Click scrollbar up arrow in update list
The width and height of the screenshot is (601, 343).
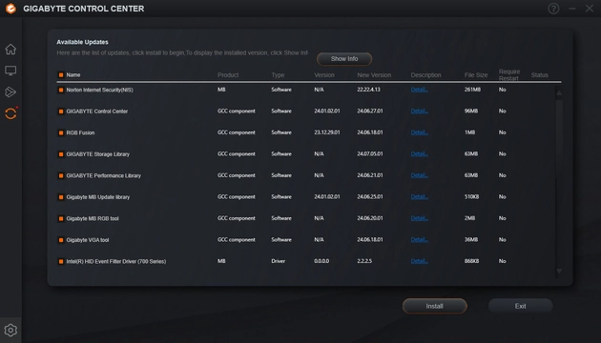click(559, 93)
